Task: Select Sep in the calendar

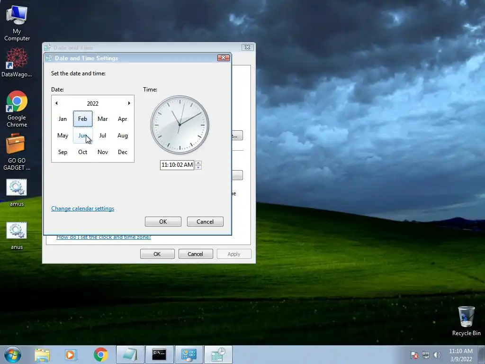Action: point(63,152)
